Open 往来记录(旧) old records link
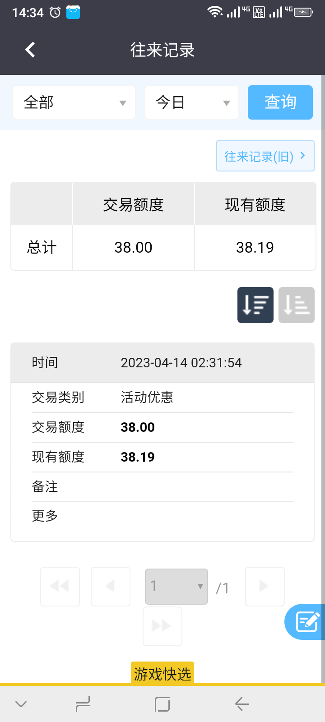Screen dimensions: 325x722 [265, 156]
